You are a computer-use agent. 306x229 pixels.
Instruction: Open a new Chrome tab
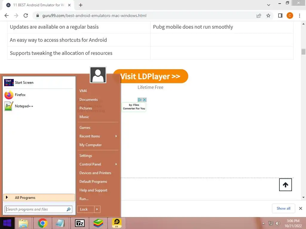coord(81,5)
